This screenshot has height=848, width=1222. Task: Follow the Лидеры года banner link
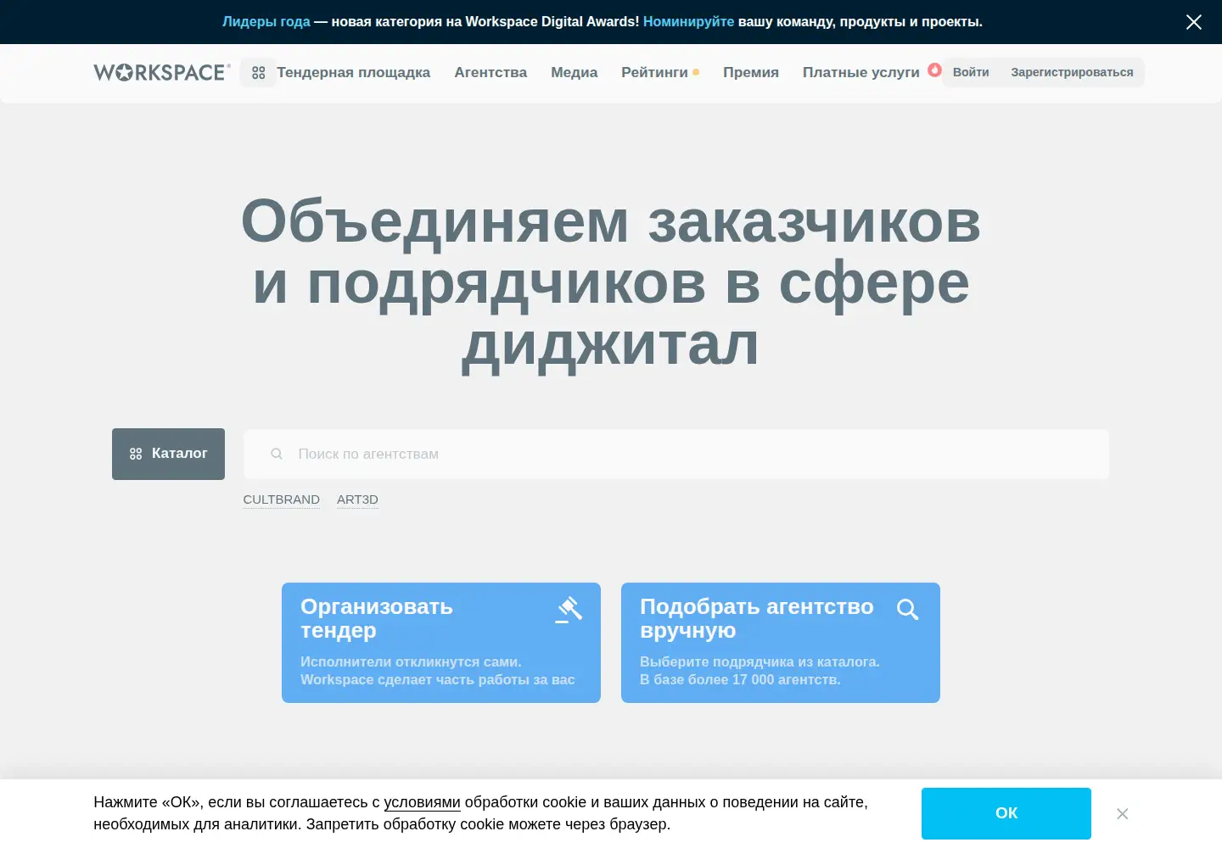tap(266, 22)
